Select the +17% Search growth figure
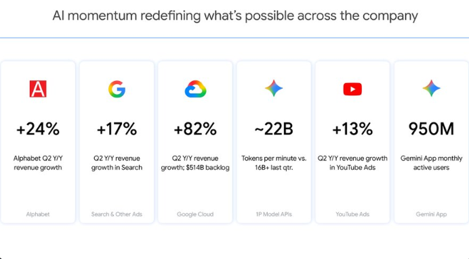 pyautogui.click(x=117, y=129)
